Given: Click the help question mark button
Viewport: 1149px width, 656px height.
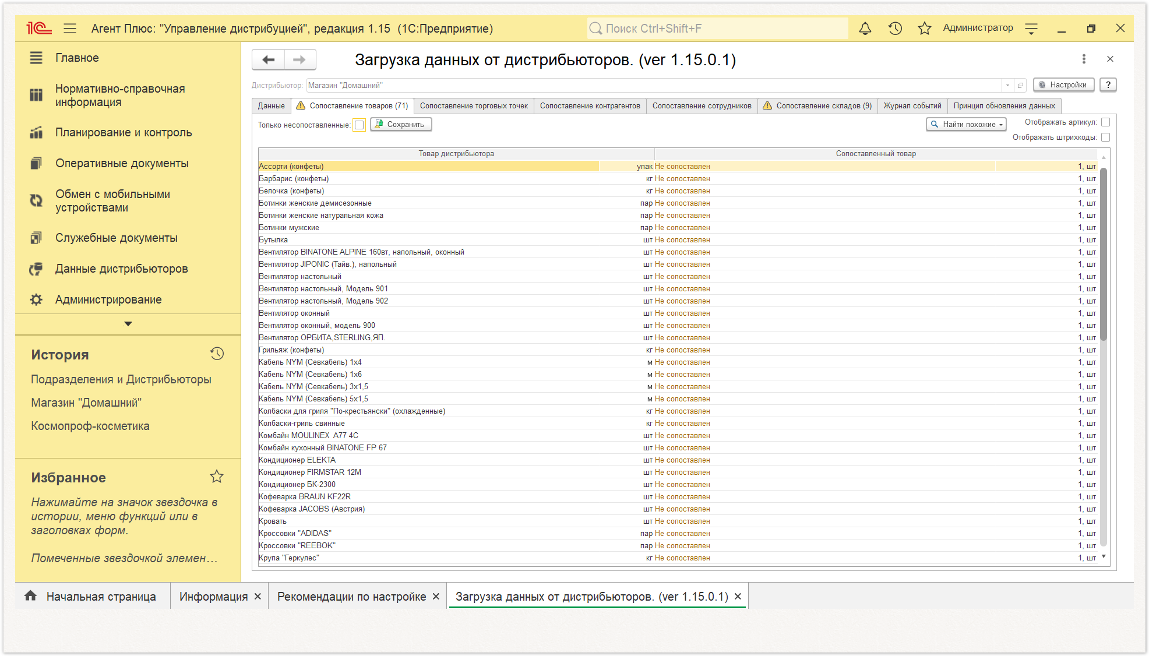Looking at the screenshot, I should click(1108, 84).
